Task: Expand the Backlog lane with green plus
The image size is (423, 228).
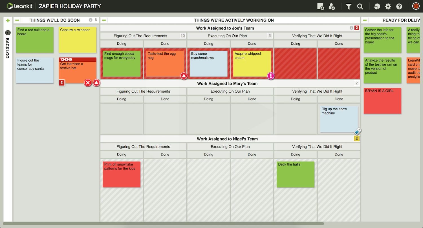Action: (8, 20)
